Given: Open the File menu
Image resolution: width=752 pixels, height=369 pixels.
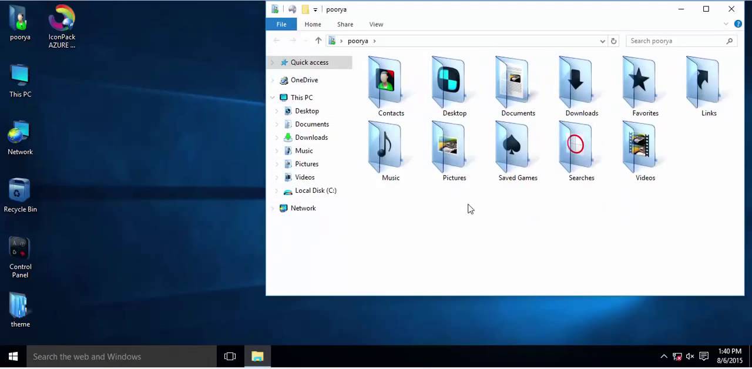Looking at the screenshot, I should (281, 24).
